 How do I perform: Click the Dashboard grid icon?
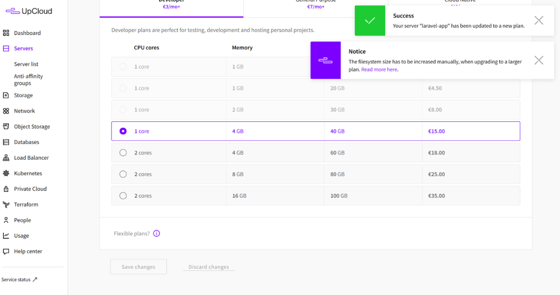(6, 33)
